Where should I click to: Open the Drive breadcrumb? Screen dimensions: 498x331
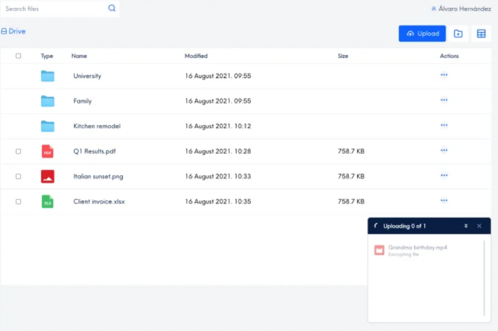pyautogui.click(x=13, y=31)
